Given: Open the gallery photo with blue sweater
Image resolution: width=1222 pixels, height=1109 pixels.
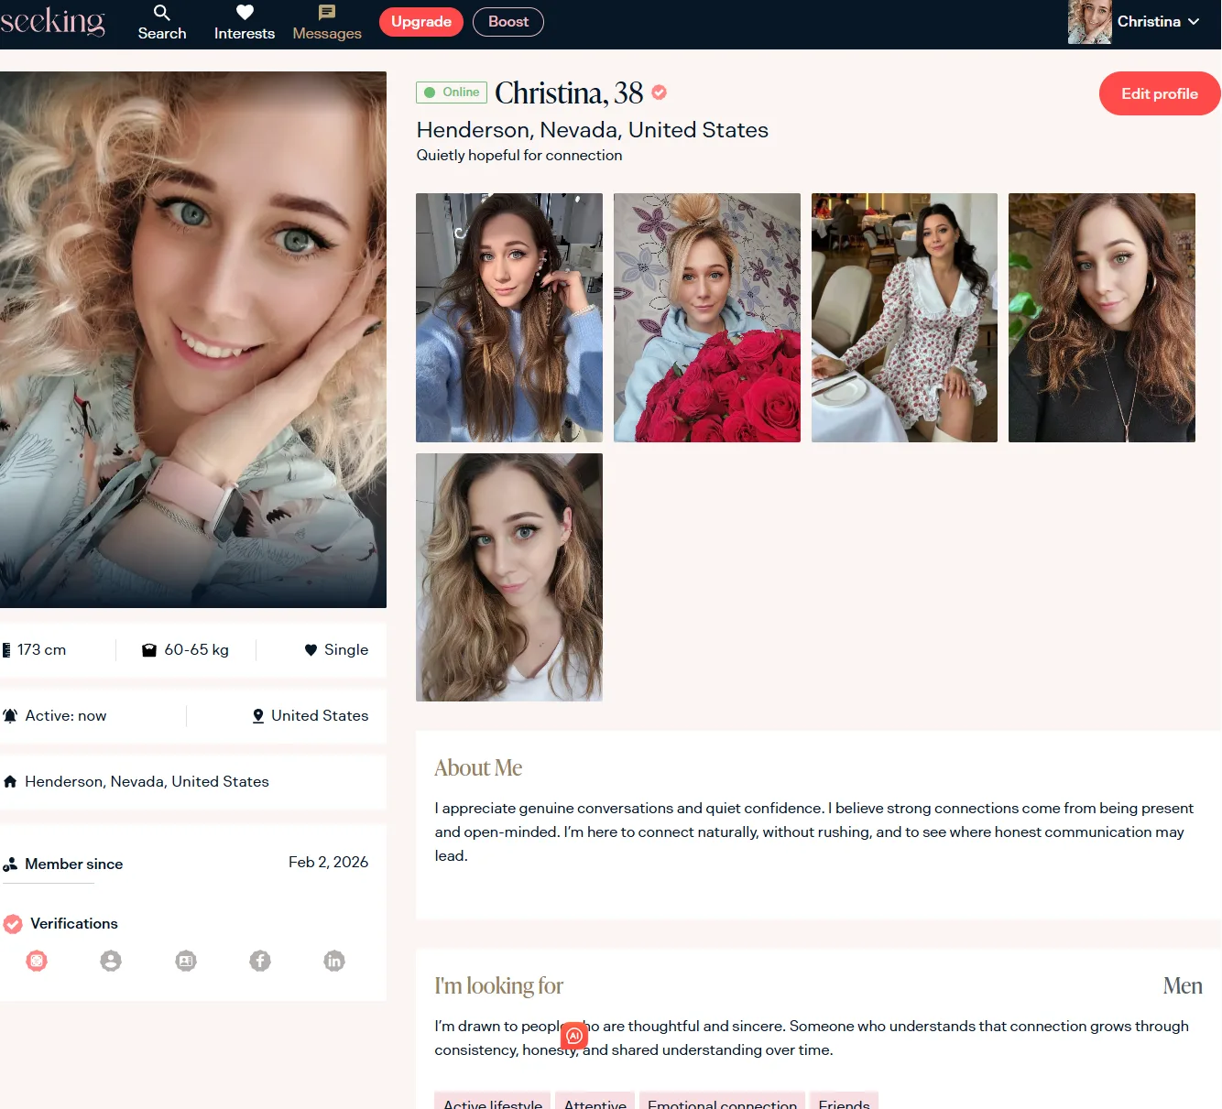Looking at the screenshot, I should pos(509,318).
